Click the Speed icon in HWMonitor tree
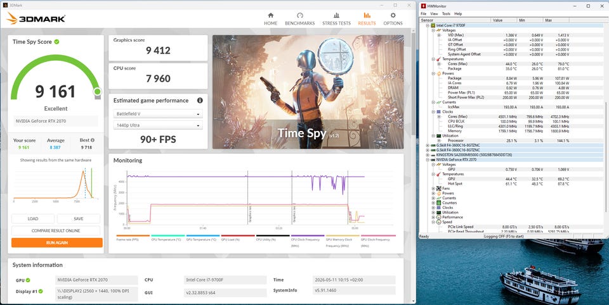 (439, 222)
